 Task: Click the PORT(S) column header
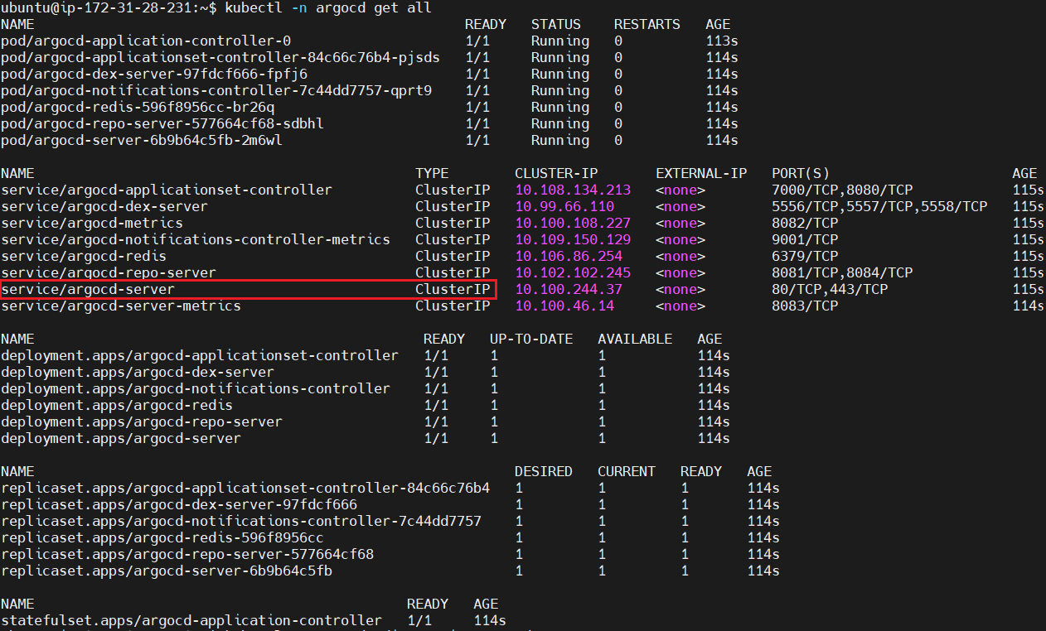(801, 173)
